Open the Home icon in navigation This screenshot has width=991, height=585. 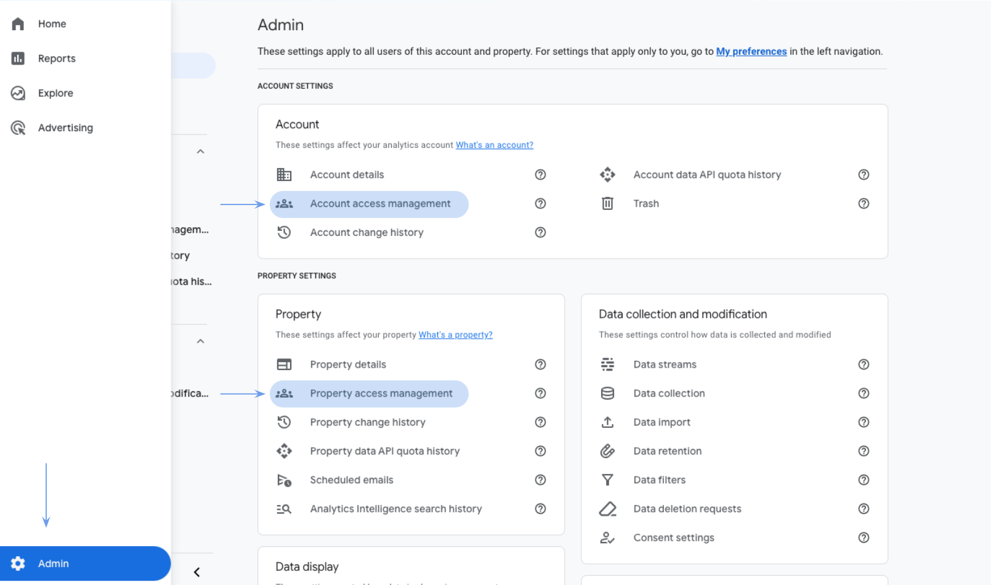point(18,24)
